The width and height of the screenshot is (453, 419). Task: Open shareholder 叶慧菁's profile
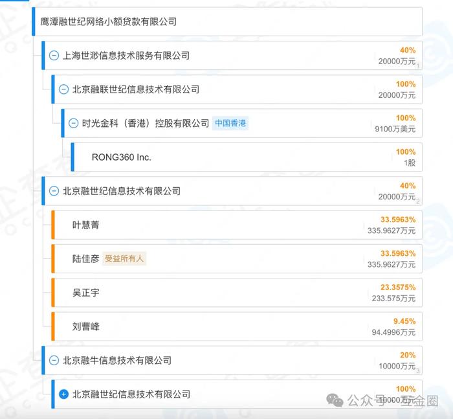tap(86, 225)
